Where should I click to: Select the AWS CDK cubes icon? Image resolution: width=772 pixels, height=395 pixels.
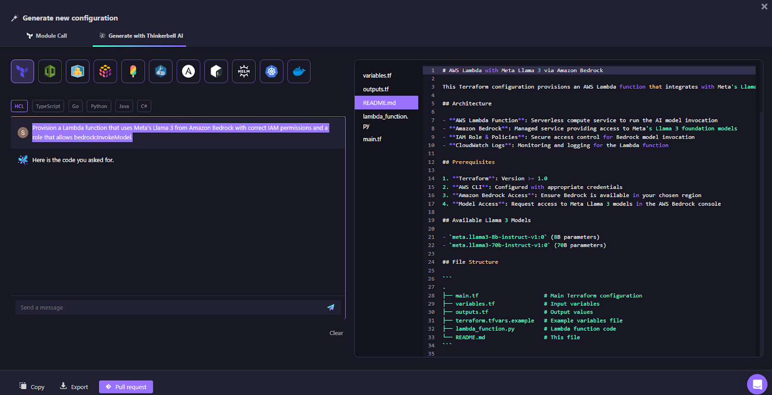tap(78, 71)
